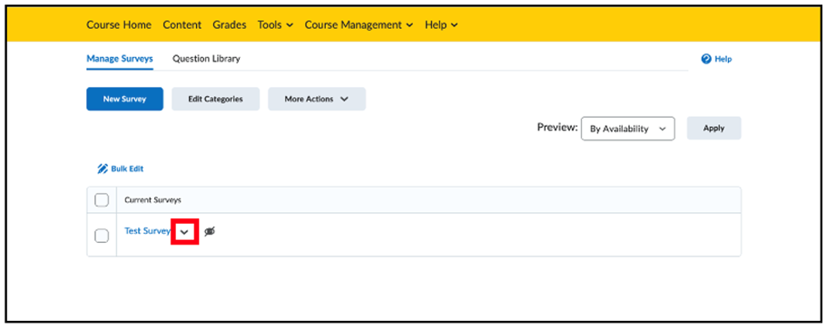Expand the Tools menu
This screenshot has height=328, width=826.
[275, 24]
